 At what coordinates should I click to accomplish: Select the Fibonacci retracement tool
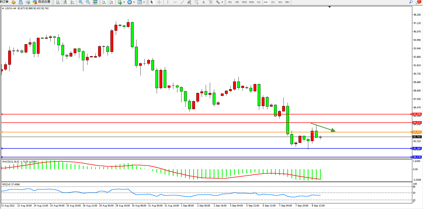coord(196,2)
